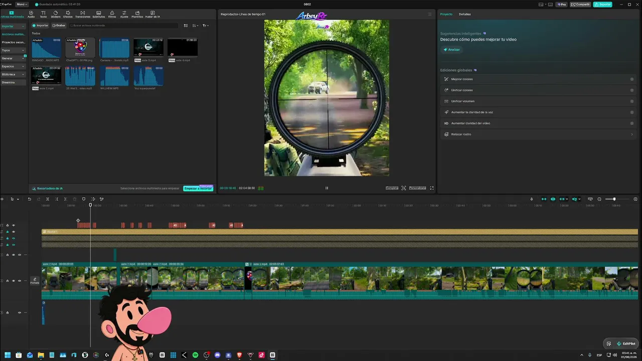Switch to the Detalles tab
Screen dimensions: 642x361
point(464,14)
